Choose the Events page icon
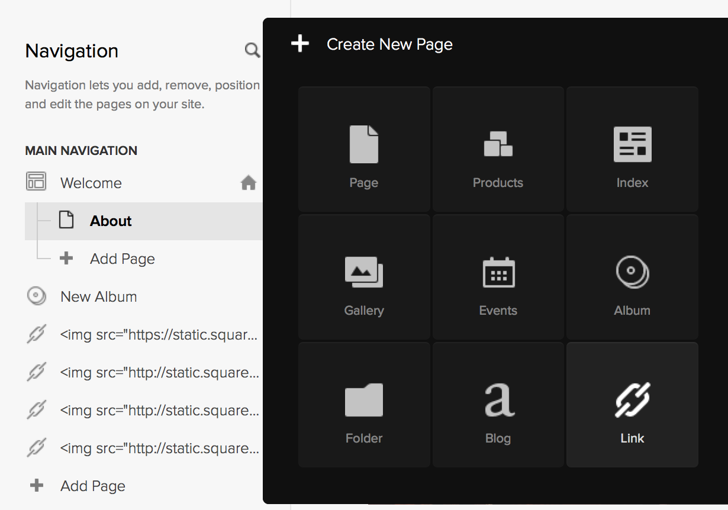The height and width of the screenshot is (510, 728). click(498, 277)
